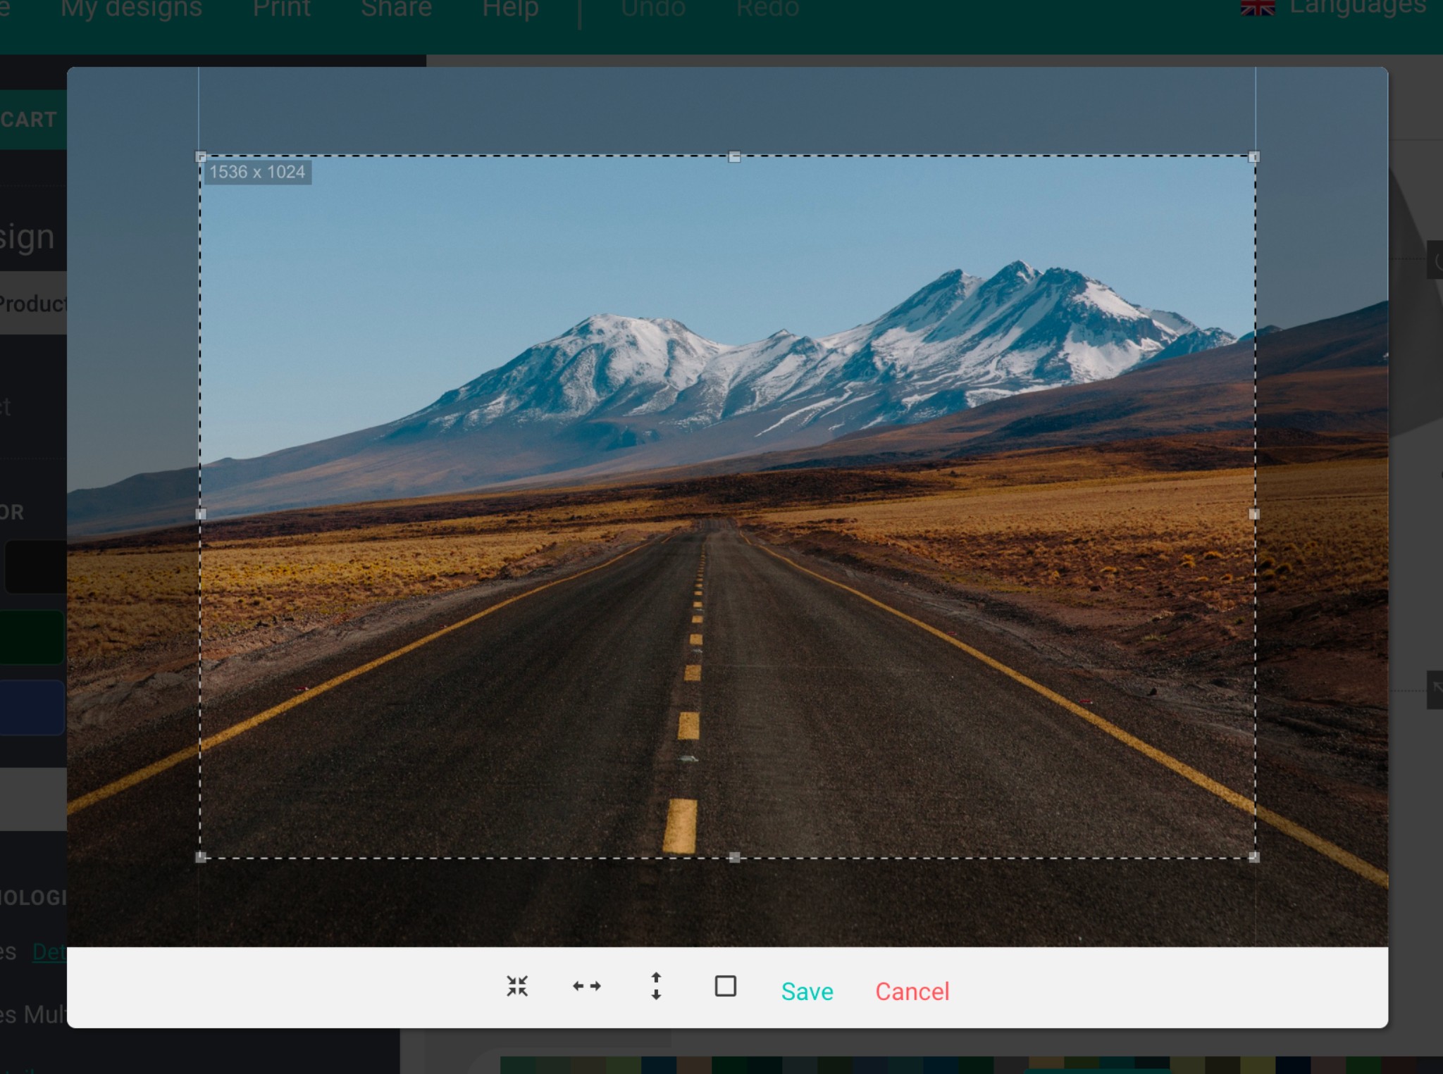Click the center/compress arrows crop icon
Viewport: 1443px width, 1074px height.
(517, 986)
